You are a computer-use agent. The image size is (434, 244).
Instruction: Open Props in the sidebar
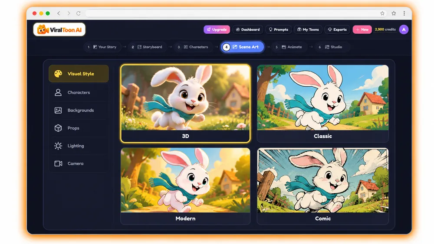click(79, 128)
